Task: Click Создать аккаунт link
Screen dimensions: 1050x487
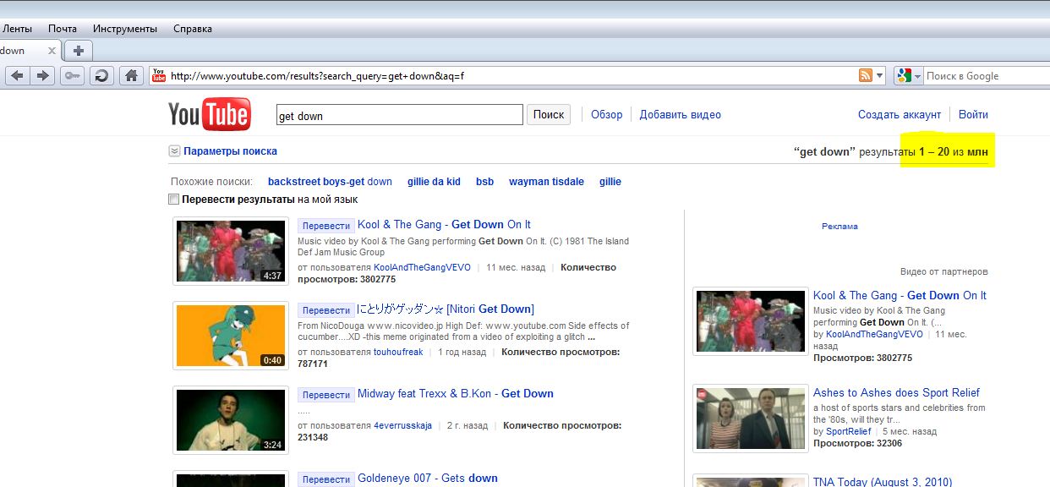Action: click(900, 115)
